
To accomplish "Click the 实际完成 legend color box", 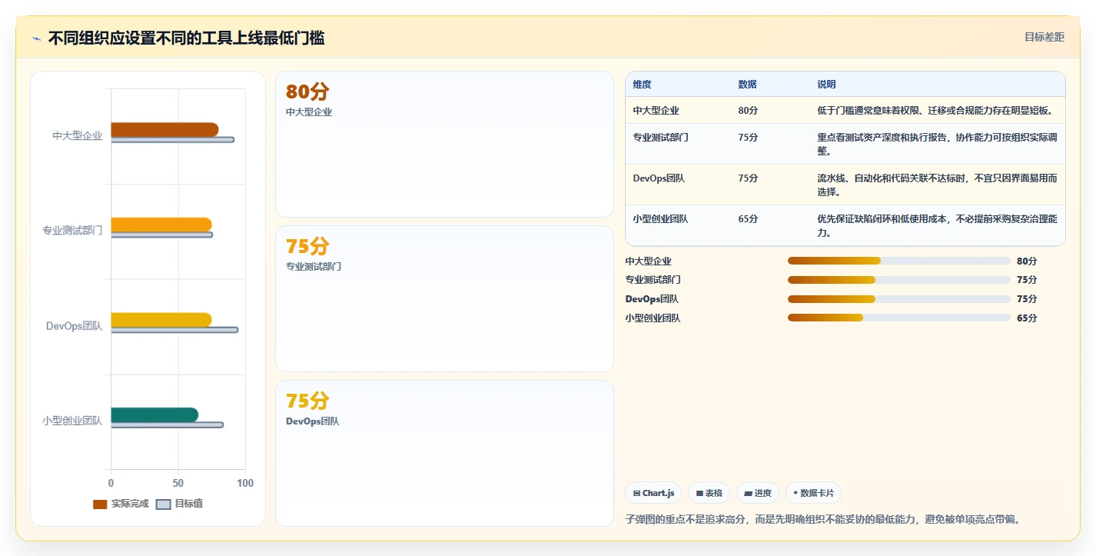I will tap(100, 504).
